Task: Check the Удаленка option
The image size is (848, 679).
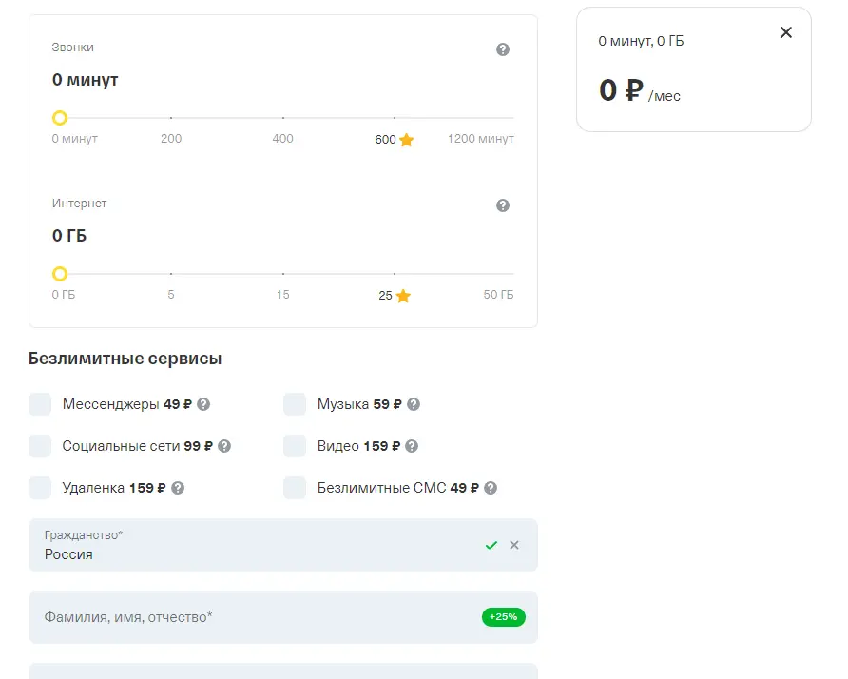Action: pos(40,488)
